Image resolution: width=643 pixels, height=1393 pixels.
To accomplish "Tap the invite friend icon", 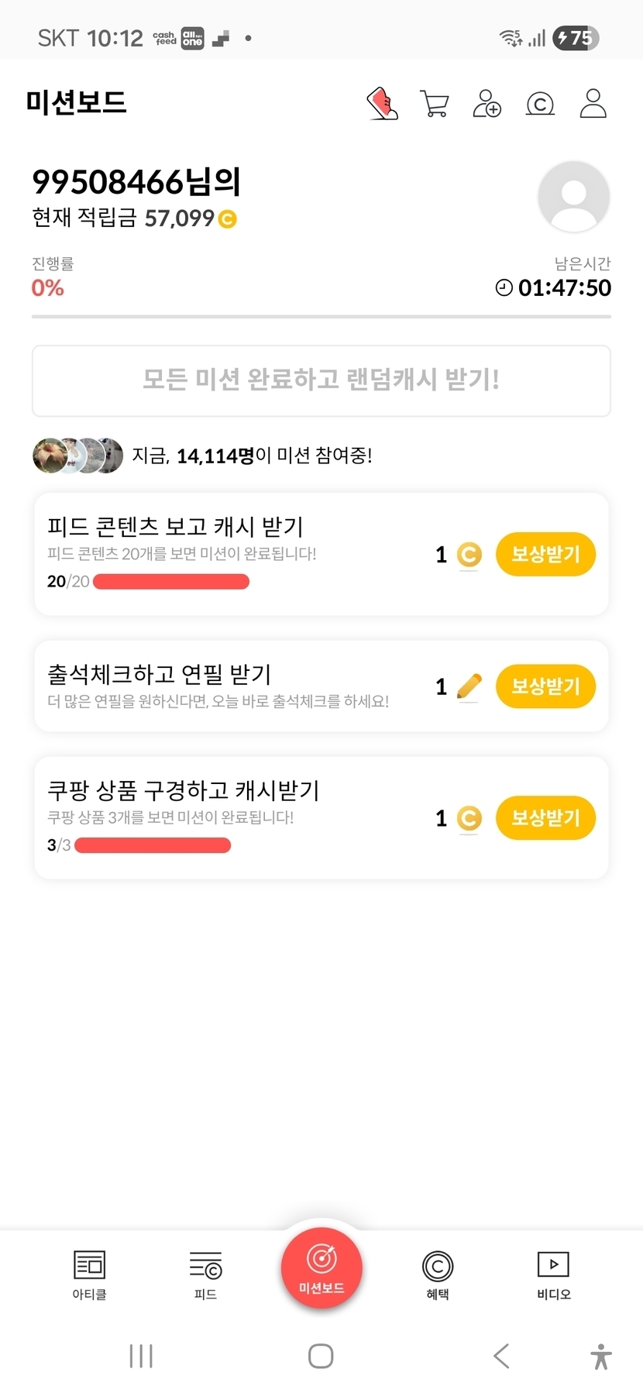I will click(x=487, y=103).
